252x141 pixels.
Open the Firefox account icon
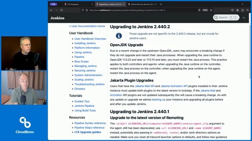click(x=237, y=10)
